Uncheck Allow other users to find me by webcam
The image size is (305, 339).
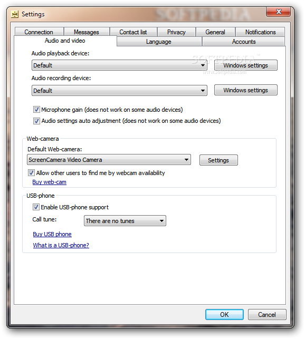pos(31,173)
